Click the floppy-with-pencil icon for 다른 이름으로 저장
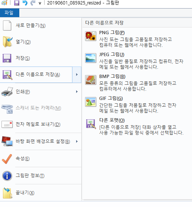The image size is (192, 207). (7, 75)
